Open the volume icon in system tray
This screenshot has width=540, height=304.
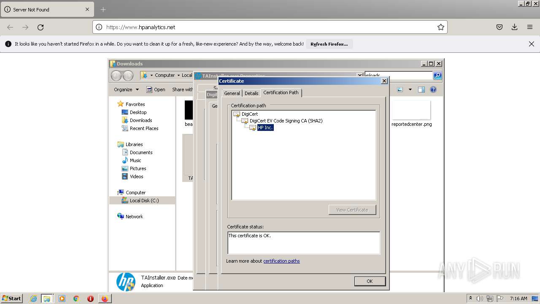tap(480, 299)
